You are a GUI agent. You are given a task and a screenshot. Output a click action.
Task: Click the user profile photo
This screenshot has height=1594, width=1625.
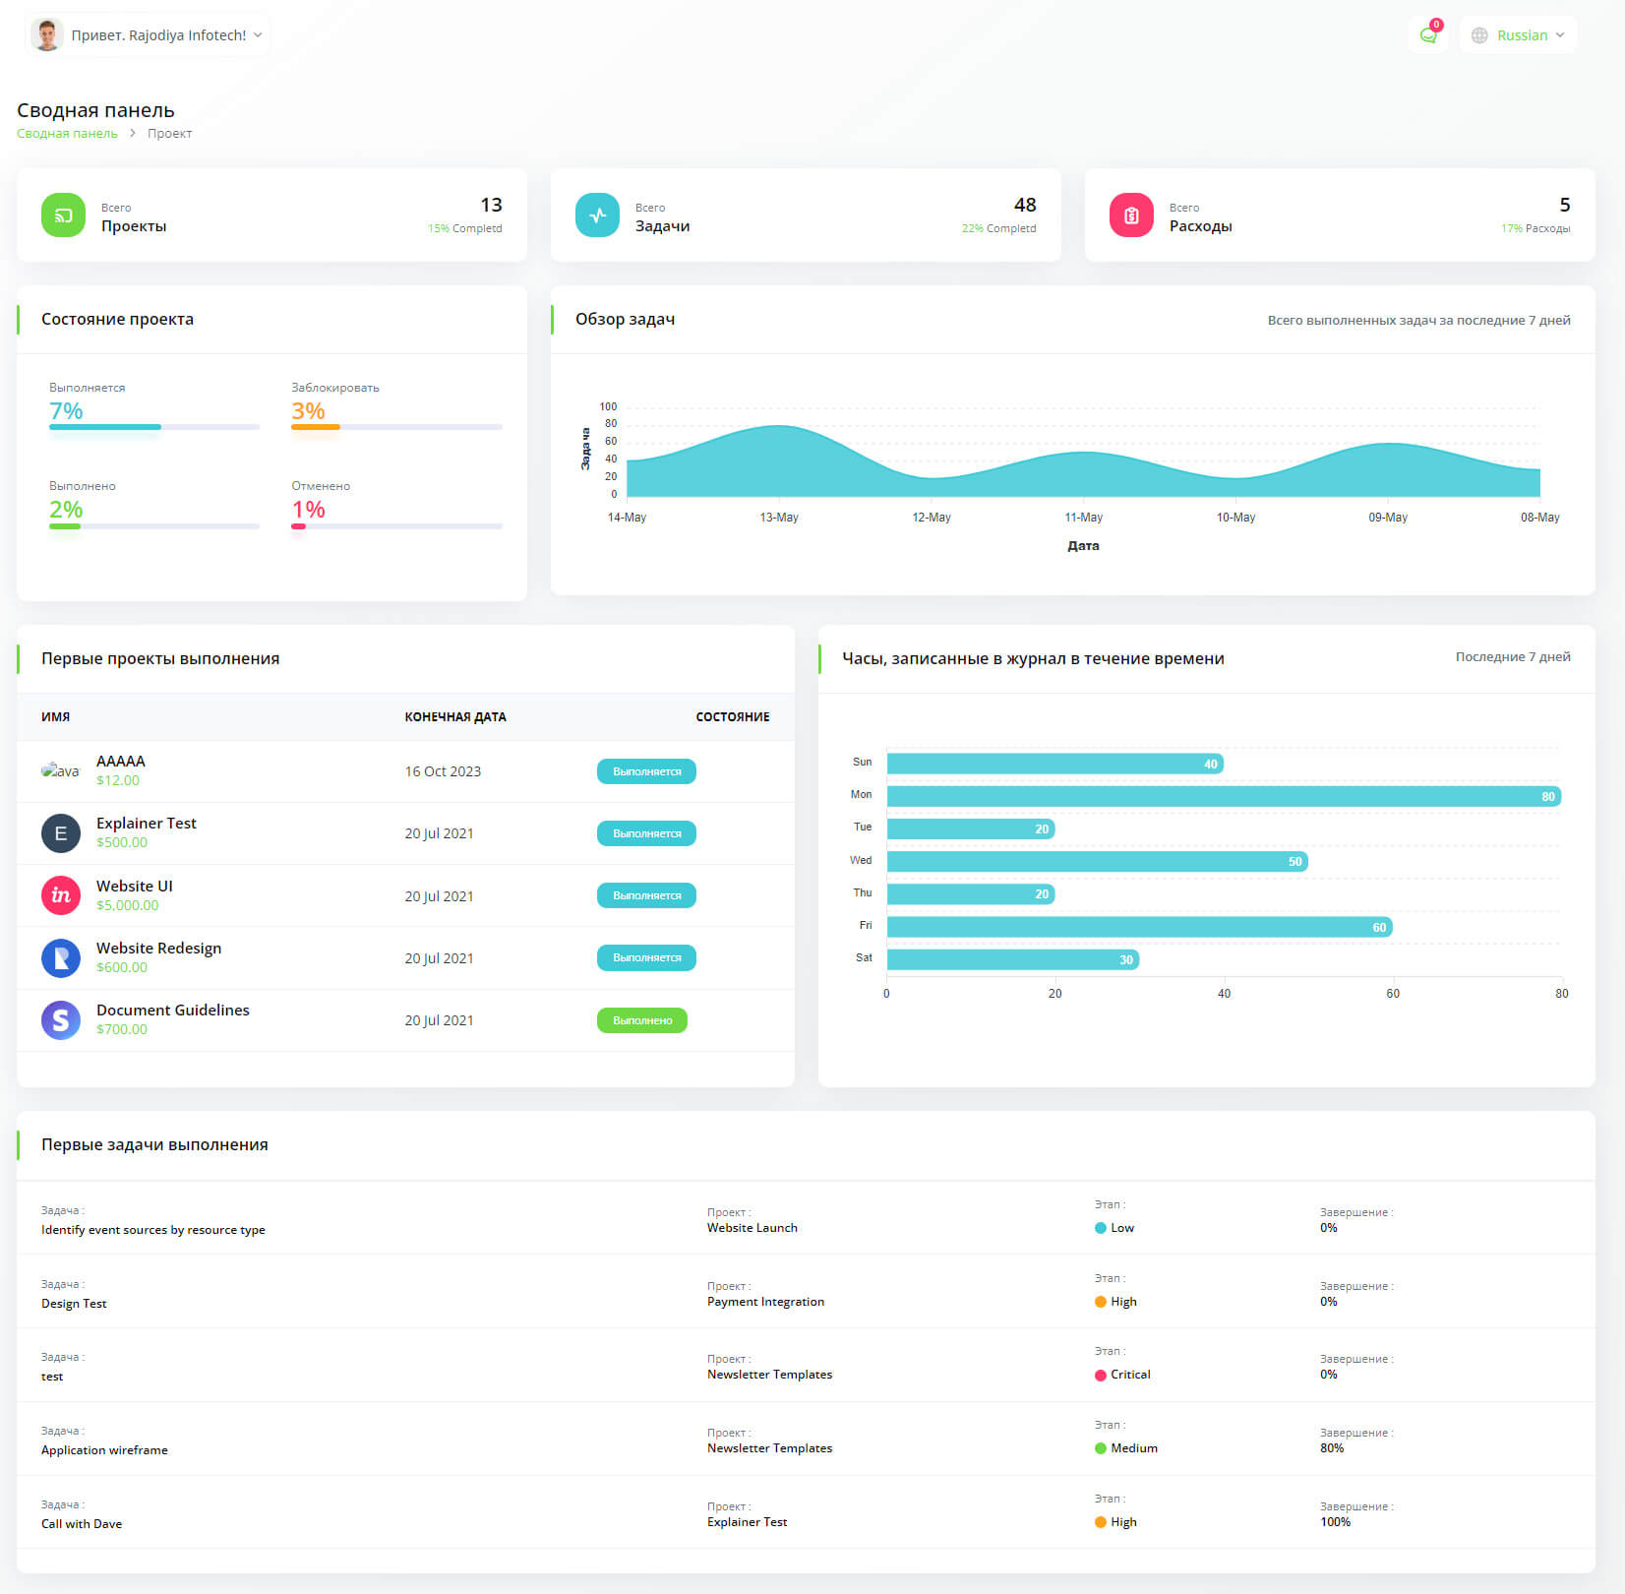(46, 35)
